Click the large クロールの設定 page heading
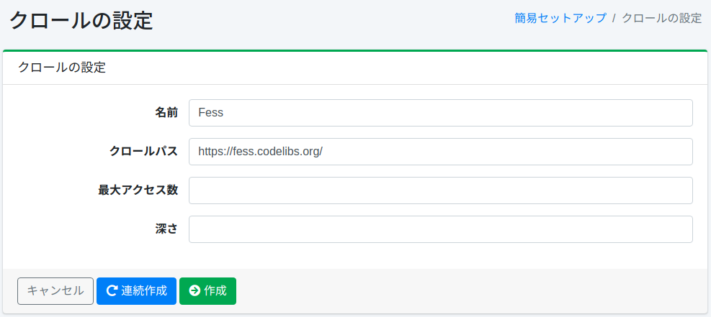 tap(81, 20)
